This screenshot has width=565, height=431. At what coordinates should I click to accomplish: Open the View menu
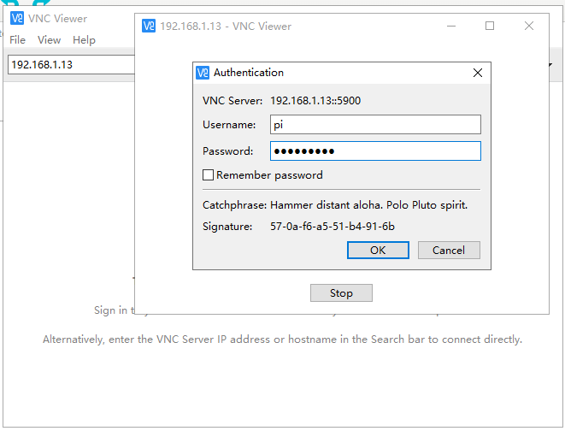click(x=49, y=40)
